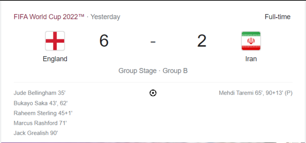Select scorer Raheem Sterling 45+1'
Screen dimensions: 306x143
click(43, 113)
